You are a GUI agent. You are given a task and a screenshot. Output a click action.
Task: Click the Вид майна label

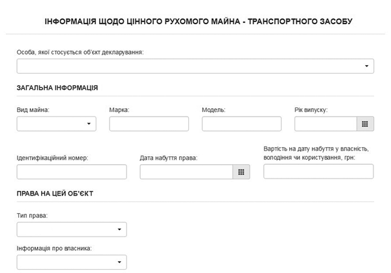click(x=33, y=109)
